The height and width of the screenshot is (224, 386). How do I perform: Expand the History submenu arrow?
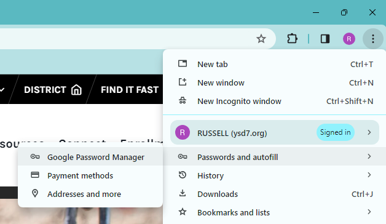pyautogui.click(x=369, y=175)
